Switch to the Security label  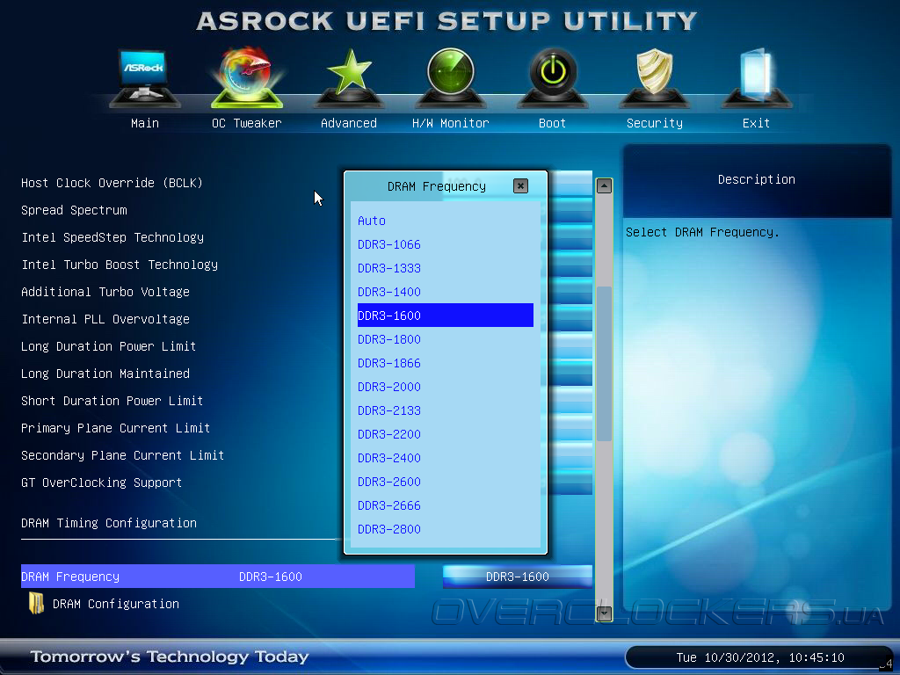(x=654, y=123)
